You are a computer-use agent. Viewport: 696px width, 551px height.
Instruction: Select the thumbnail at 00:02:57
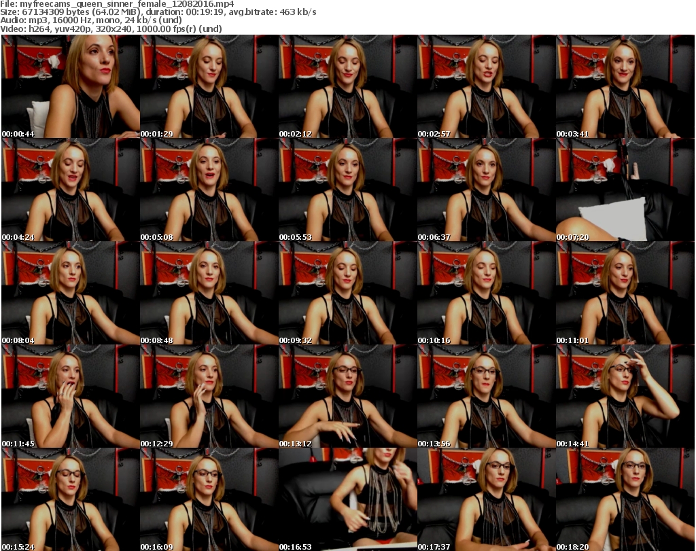(486, 86)
